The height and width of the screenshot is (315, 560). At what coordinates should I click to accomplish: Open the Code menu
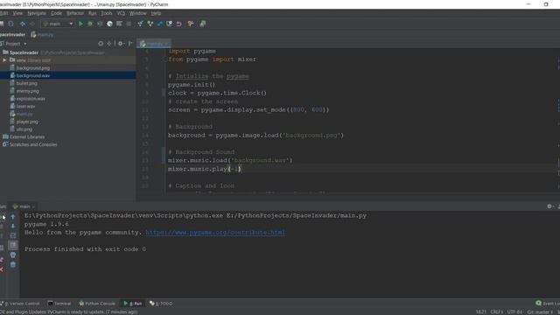[56, 13]
